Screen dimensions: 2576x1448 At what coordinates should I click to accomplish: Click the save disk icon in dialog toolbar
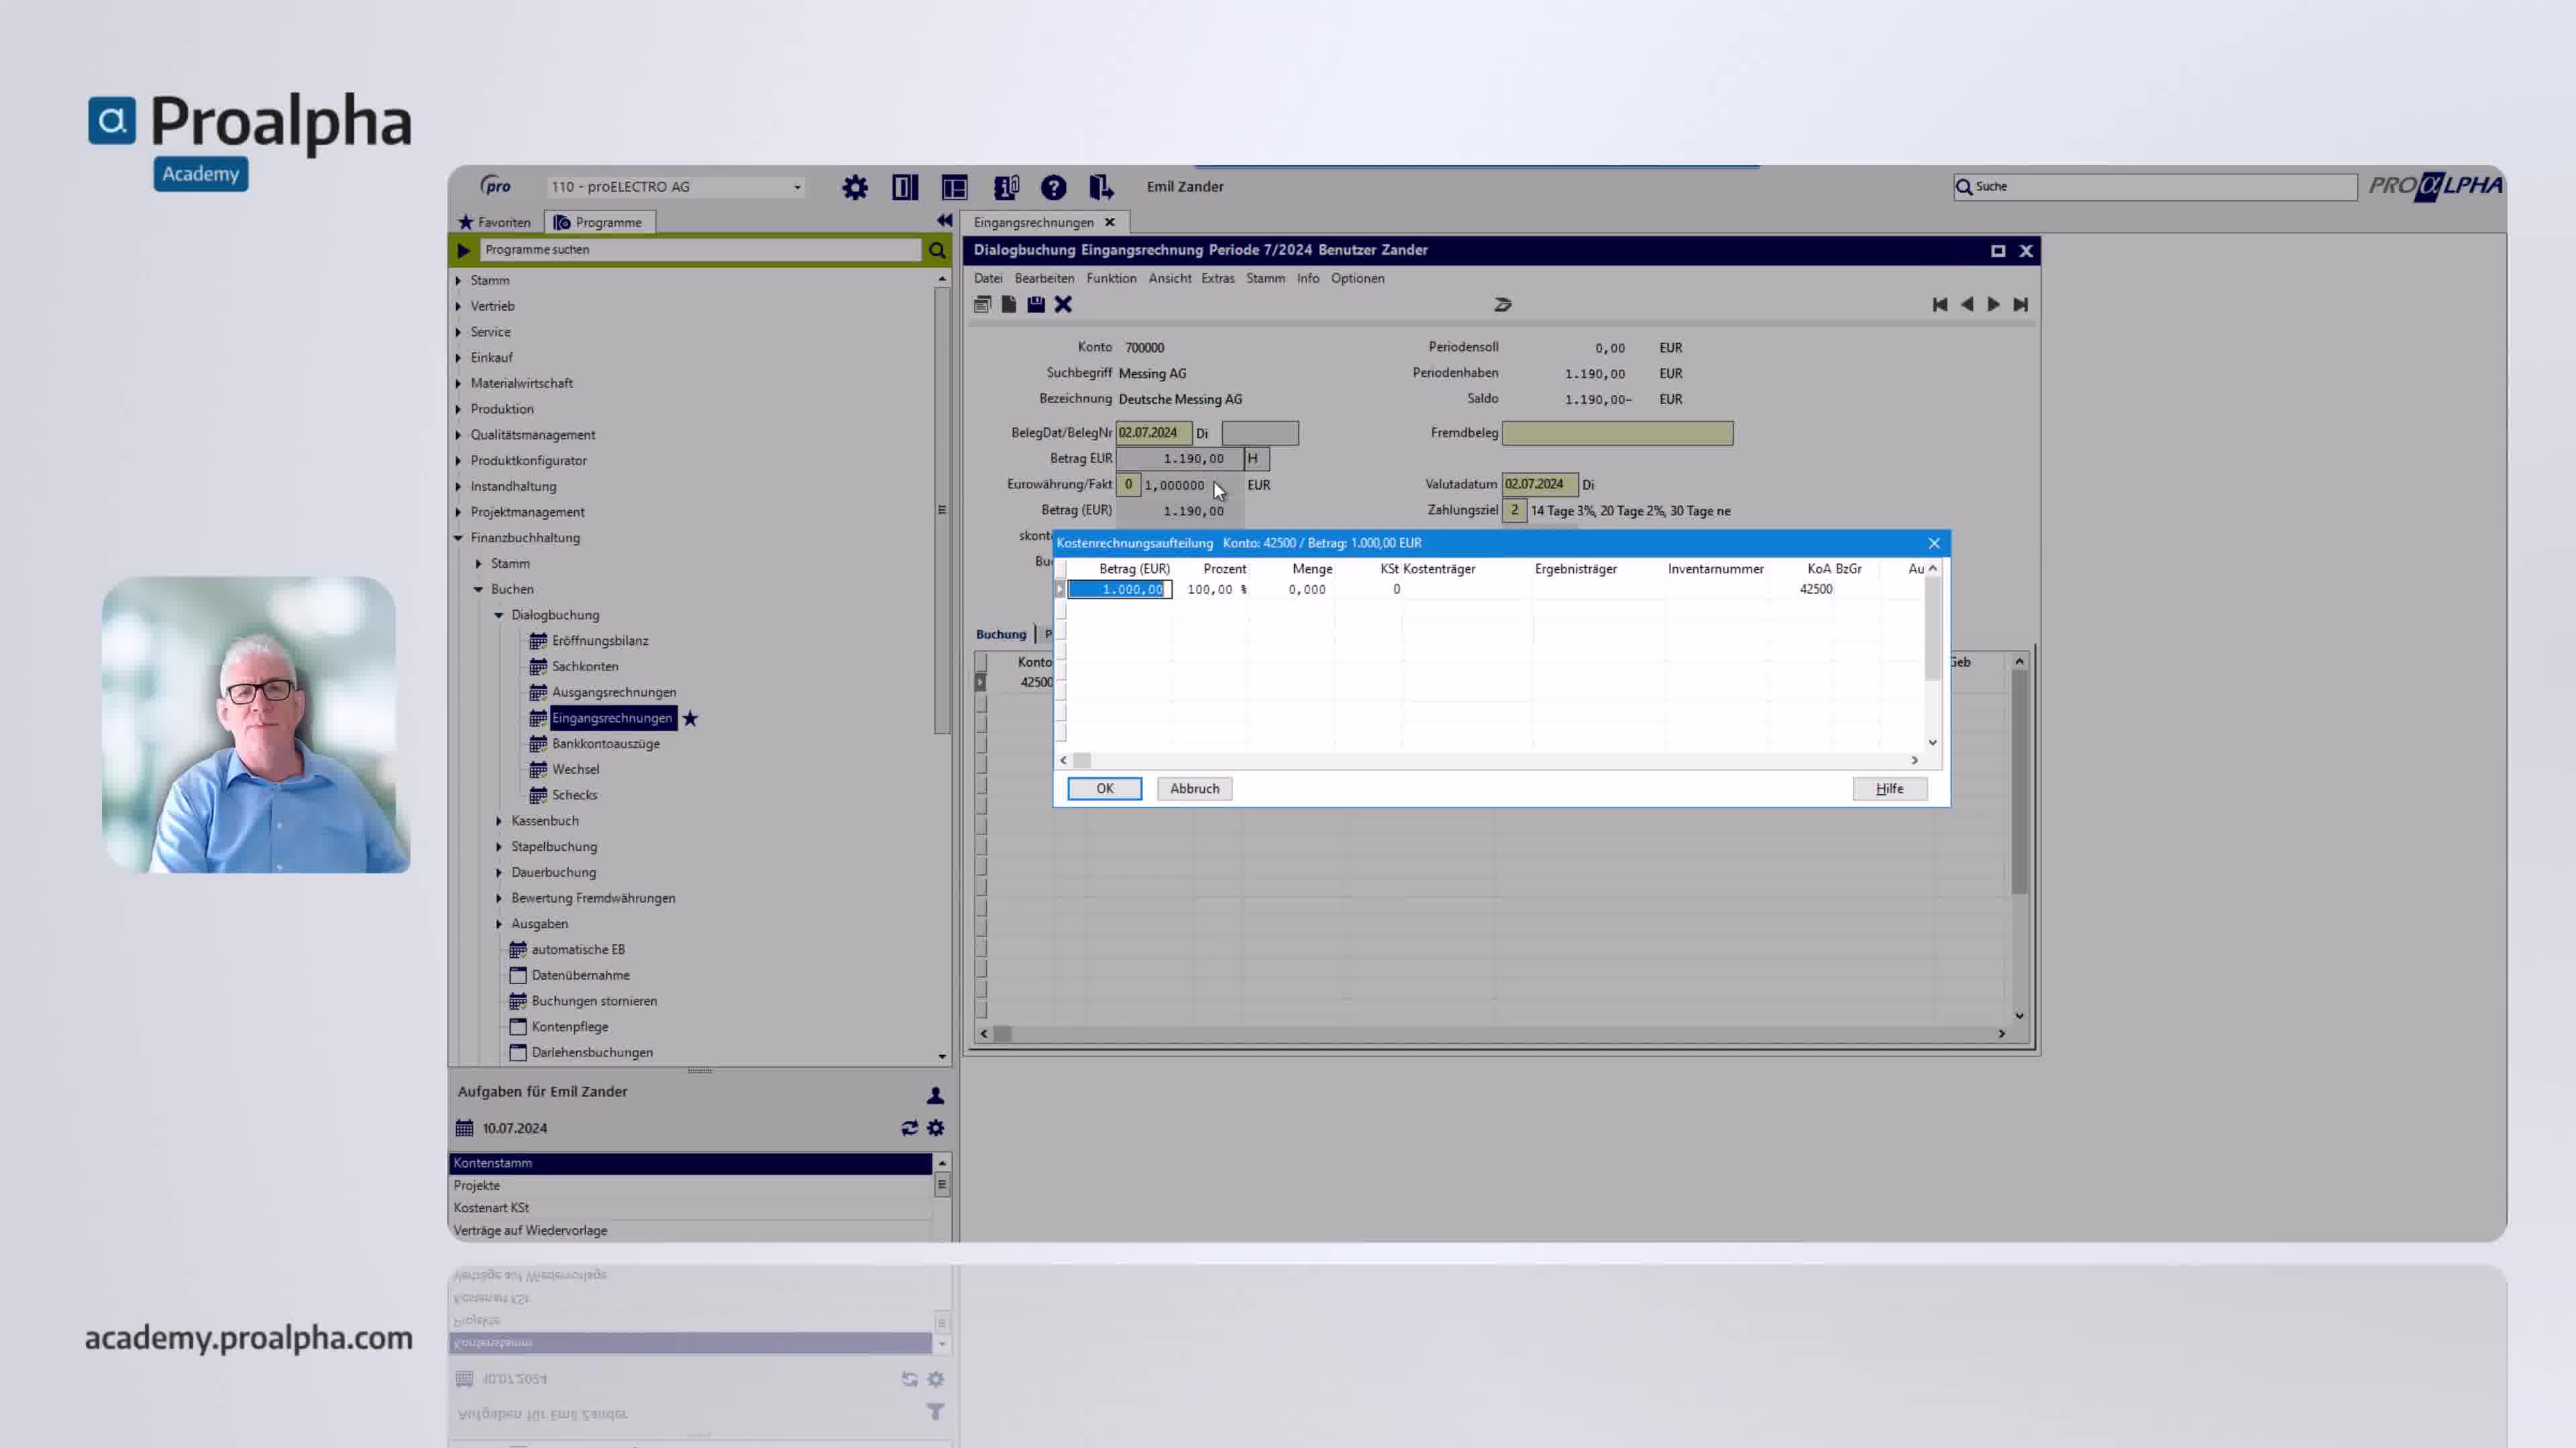1036,304
